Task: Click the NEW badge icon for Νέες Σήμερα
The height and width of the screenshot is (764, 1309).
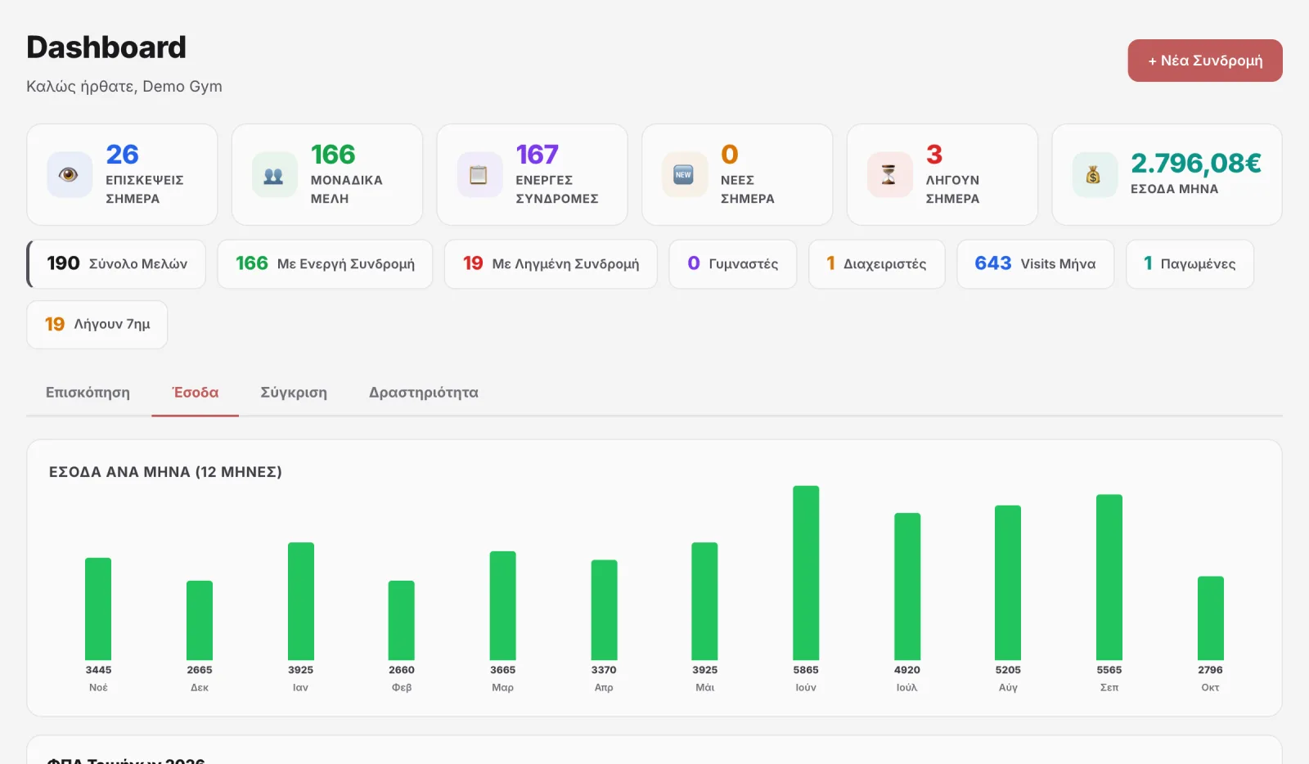Action: coord(684,174)
